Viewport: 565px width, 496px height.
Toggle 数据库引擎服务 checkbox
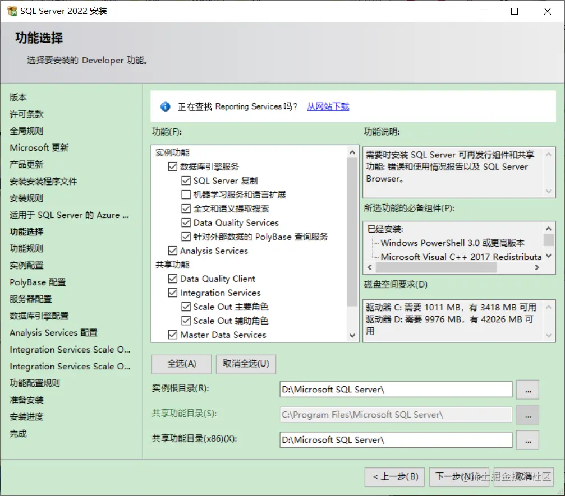click(x=173, y=166)
